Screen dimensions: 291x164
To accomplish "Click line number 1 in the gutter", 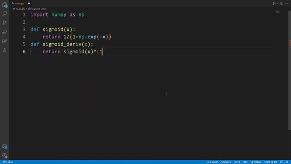I will (24, 15).
